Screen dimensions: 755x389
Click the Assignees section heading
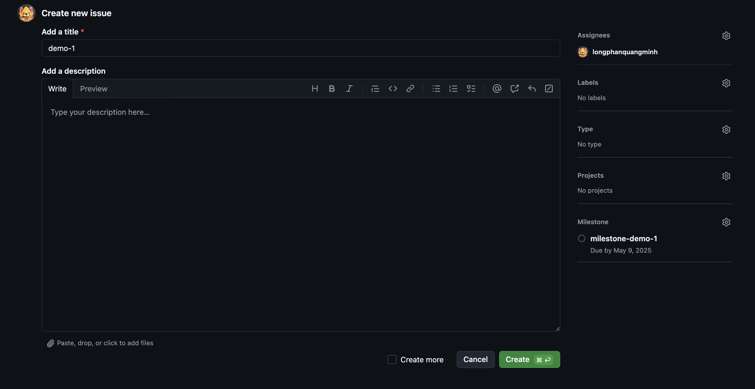pos(594,35)
